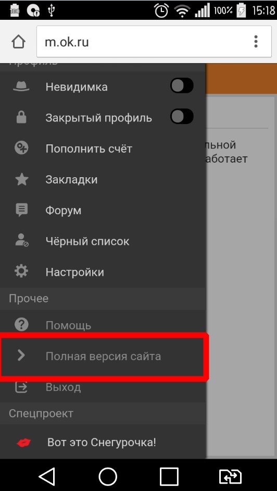Screen dimensions: 277x491
Task: Tap the gear icon for Настройки
Action: (x=21, y=272)
